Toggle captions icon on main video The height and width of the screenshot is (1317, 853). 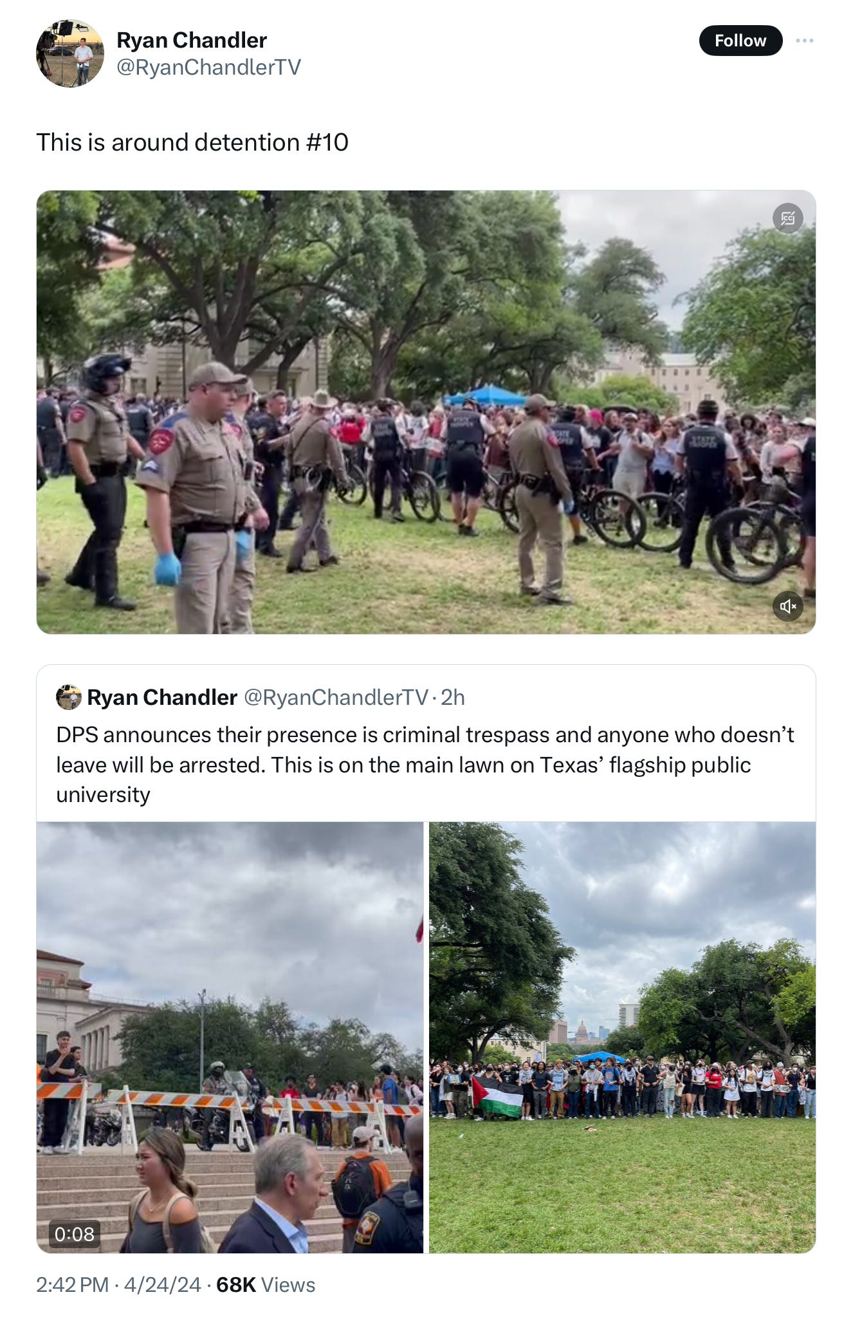pyautogui.click(x=788, y=218)
